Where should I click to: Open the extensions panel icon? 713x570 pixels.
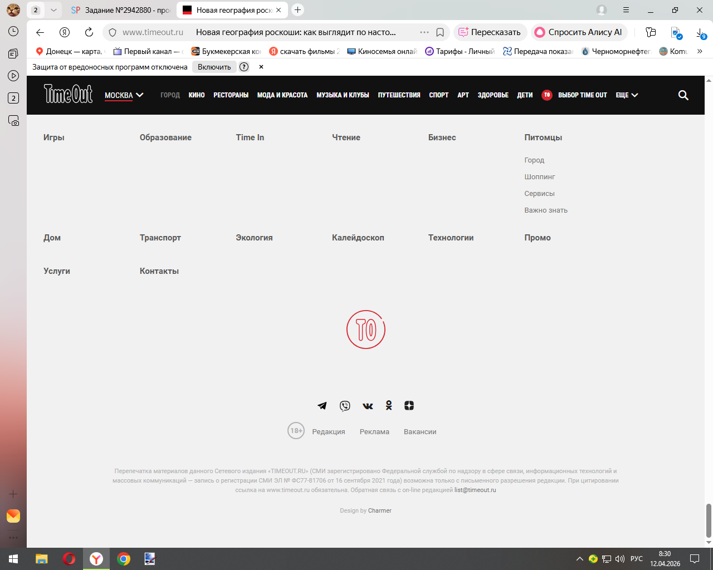(651, 32)
